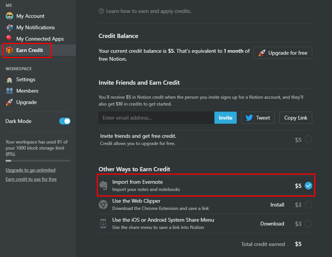This screenshot has width=332, height=257.
Task: Click Use the iOS or Android System Share Menu
Action: click(163, 220)
